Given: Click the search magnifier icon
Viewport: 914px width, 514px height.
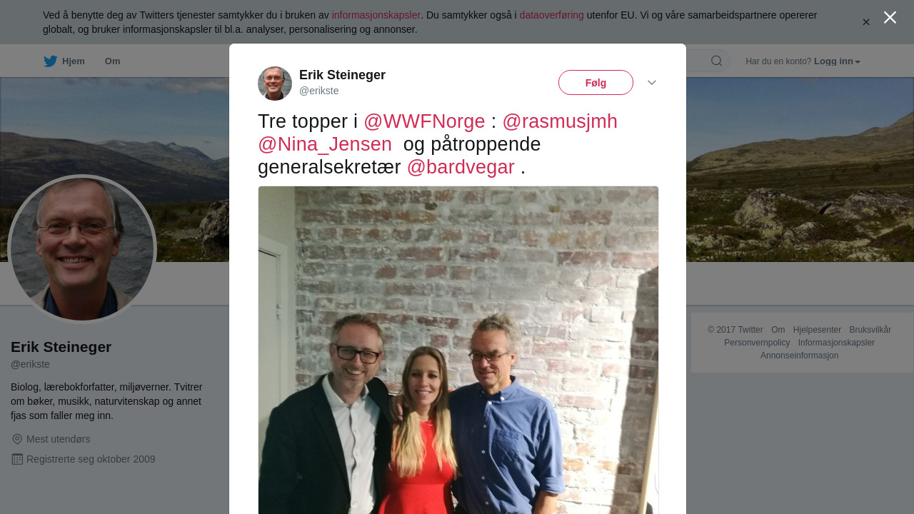Looking at the screenshot, I should 716,61.
